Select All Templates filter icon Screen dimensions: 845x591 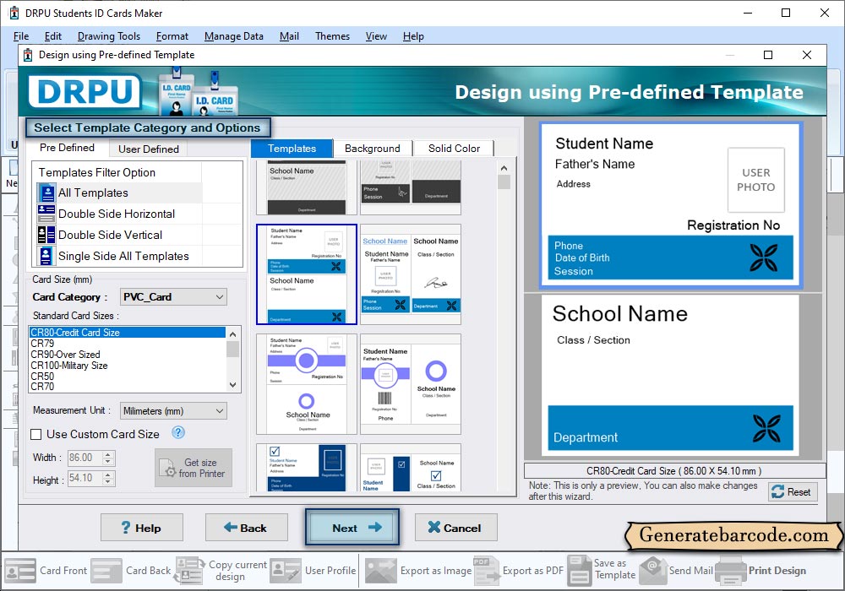pos(46,192)
